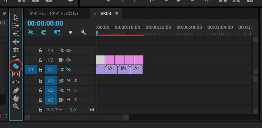Toggle nest sequence insert mode icon

pos(31,32)
